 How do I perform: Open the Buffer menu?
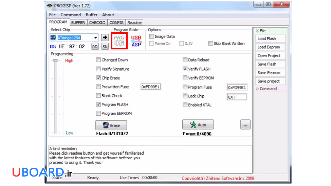(x=91, y=15)
